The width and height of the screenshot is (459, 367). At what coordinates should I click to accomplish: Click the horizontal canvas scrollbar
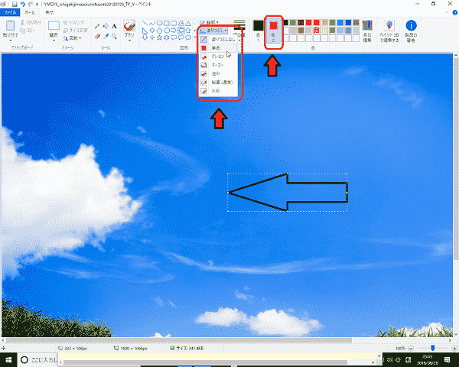pyautogui.click(x=178, y=341)
